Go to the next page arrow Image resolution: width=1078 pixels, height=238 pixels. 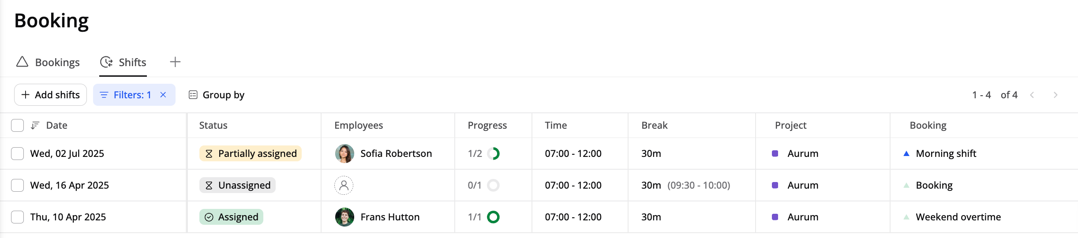[x=1056, y=95]
